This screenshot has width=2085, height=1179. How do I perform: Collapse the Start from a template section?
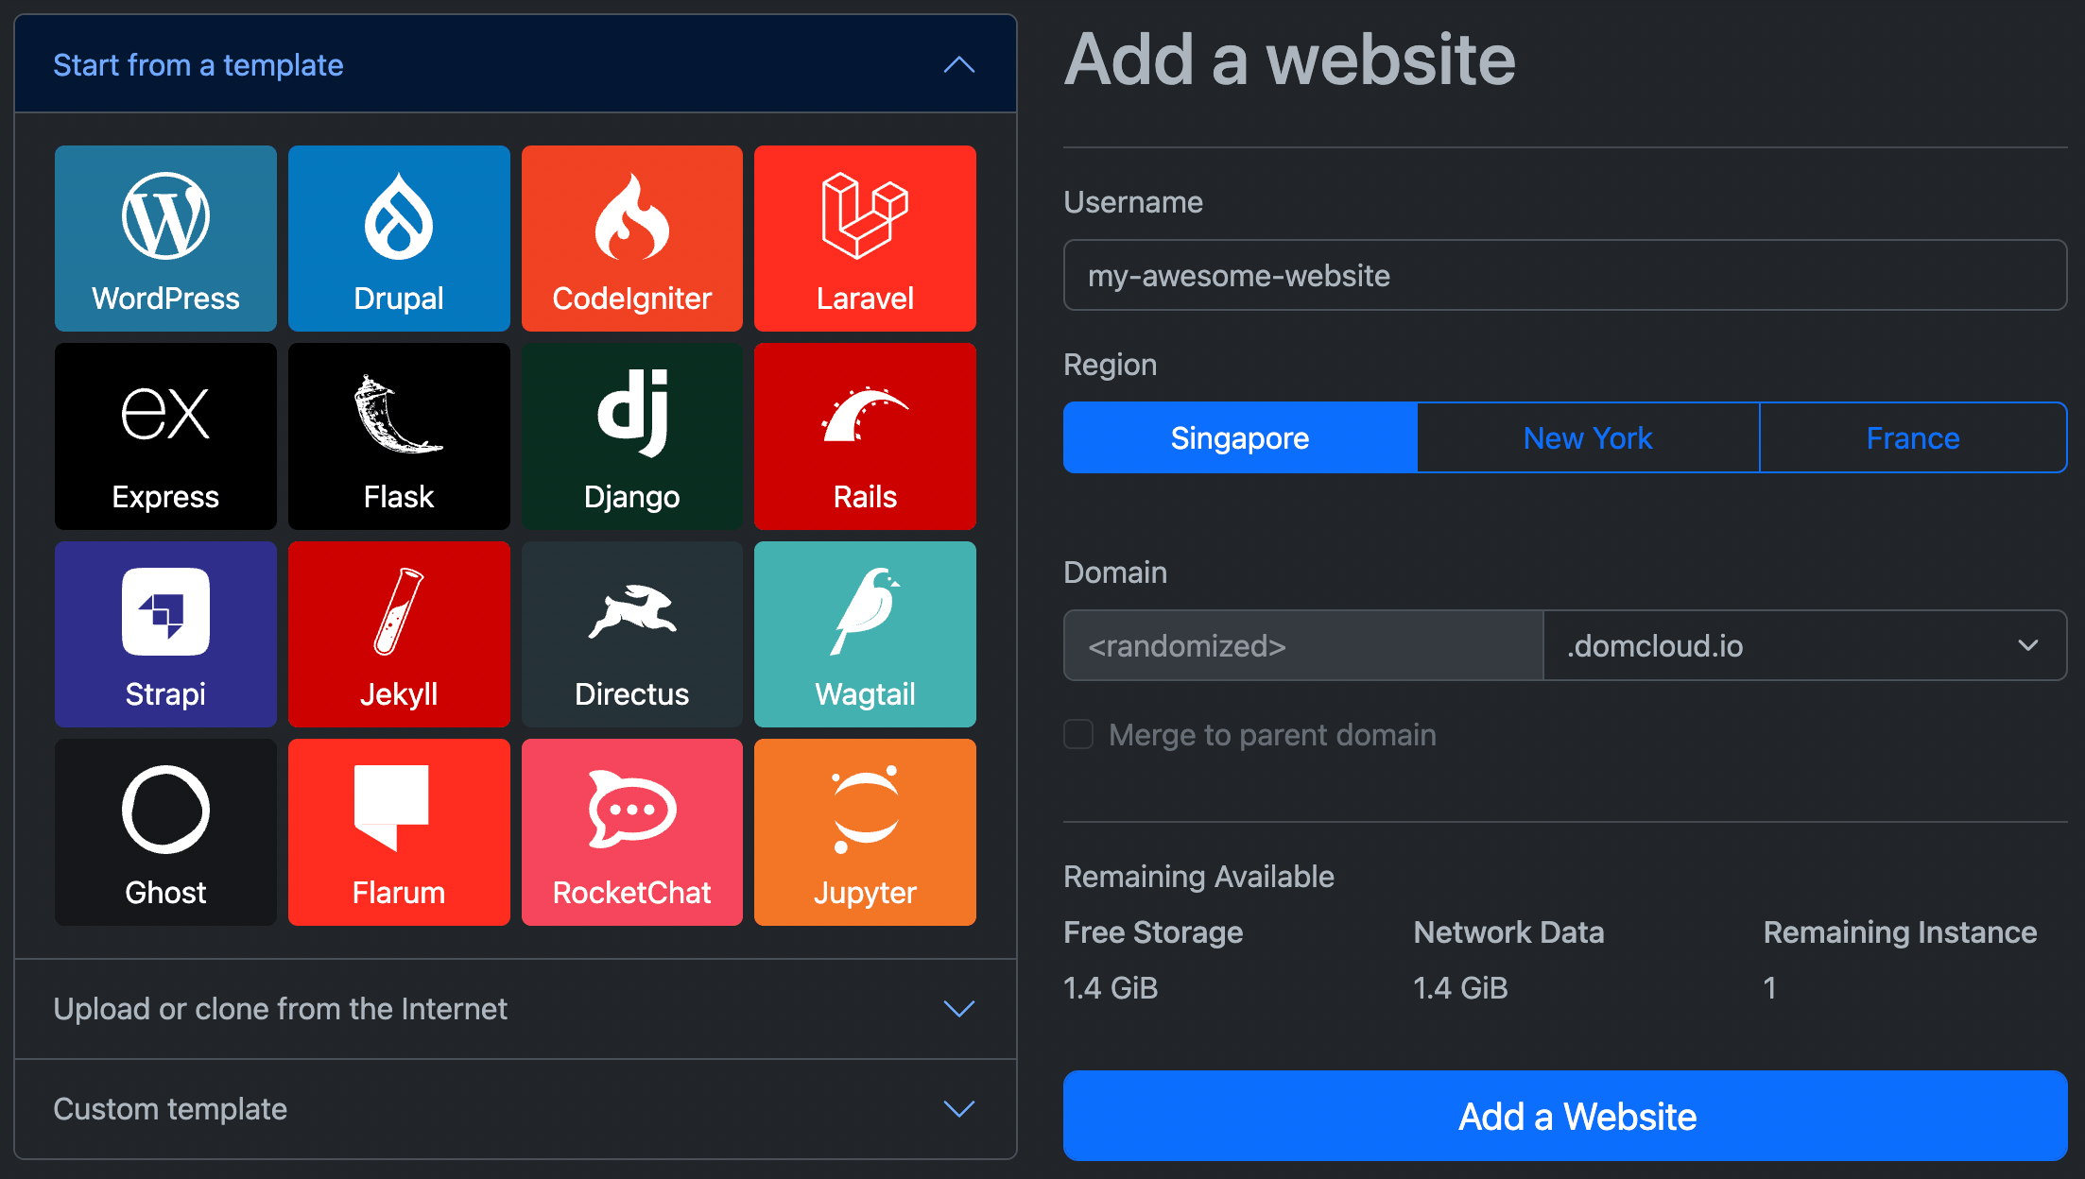click(x=515, y=64)
